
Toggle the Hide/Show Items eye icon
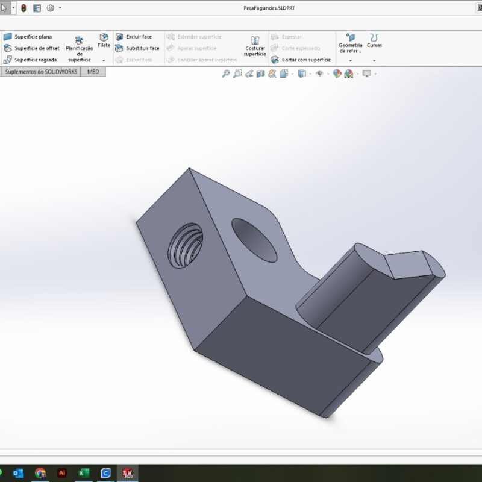(x=320, y=74)
